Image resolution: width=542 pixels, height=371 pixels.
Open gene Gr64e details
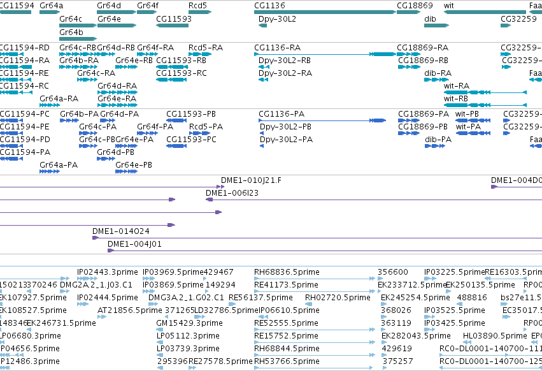pyautogui.click(x=117, y=25)
